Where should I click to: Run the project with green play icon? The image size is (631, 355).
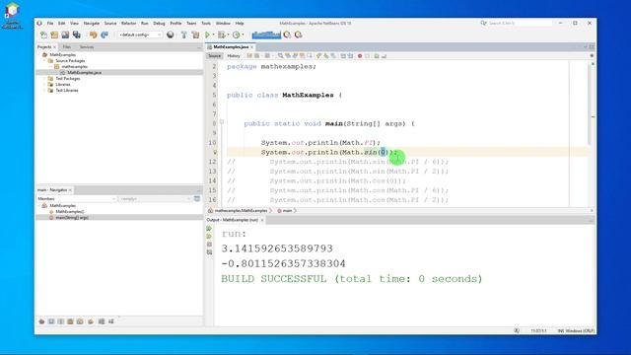tap(208, 35)
